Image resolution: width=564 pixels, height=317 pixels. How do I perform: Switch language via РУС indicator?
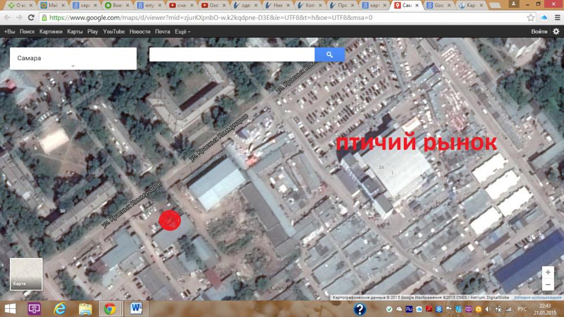coord(522,309)
